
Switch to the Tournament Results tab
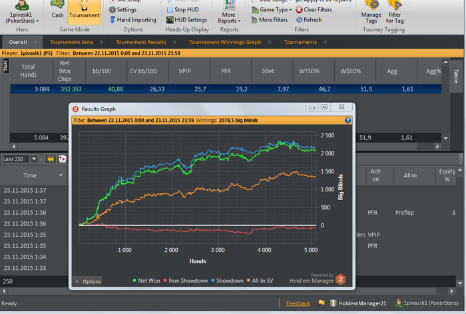click(x=141, y=42)
